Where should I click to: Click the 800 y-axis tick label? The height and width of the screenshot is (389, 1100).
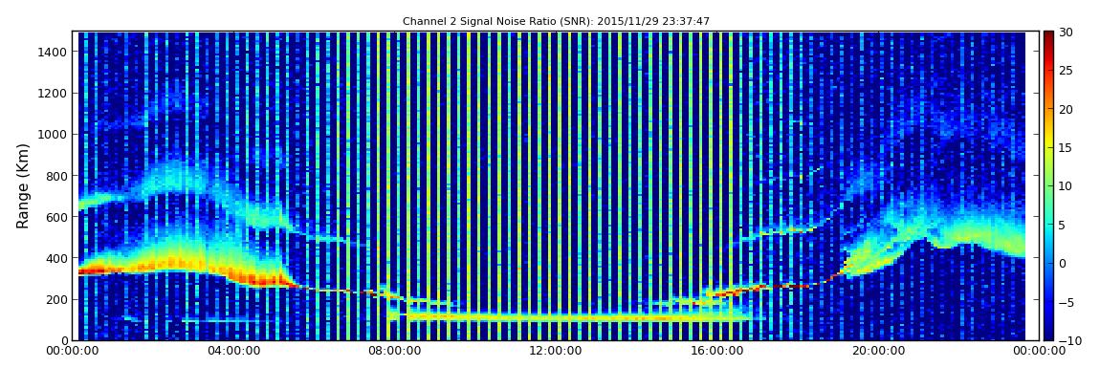[x=56, y=176]
